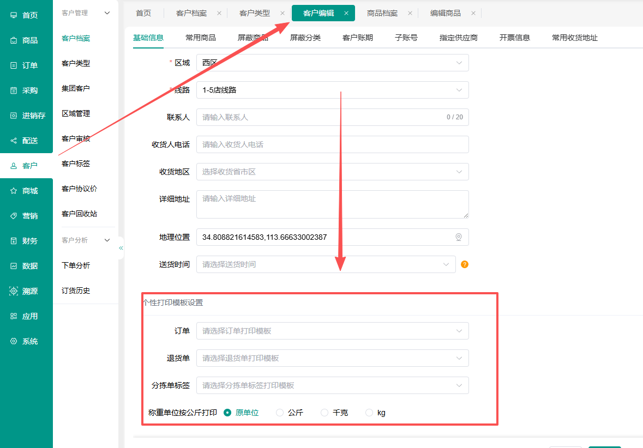Choose the 公斤 radio option
The width and height of the screenshot is (643, 448).
pyautogui.click(x=280, y=413)
